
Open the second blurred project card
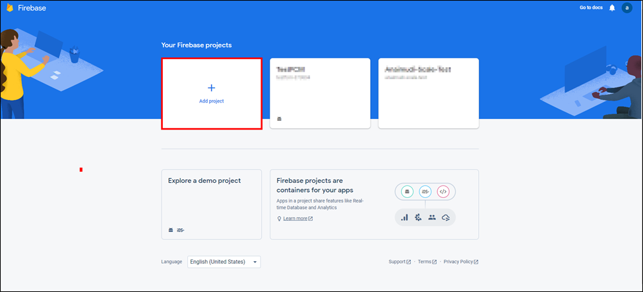(x=429, y=93)
